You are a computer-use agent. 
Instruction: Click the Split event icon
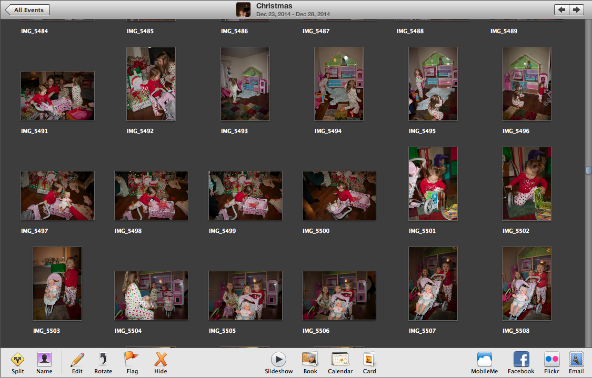[x=17, y=359]
